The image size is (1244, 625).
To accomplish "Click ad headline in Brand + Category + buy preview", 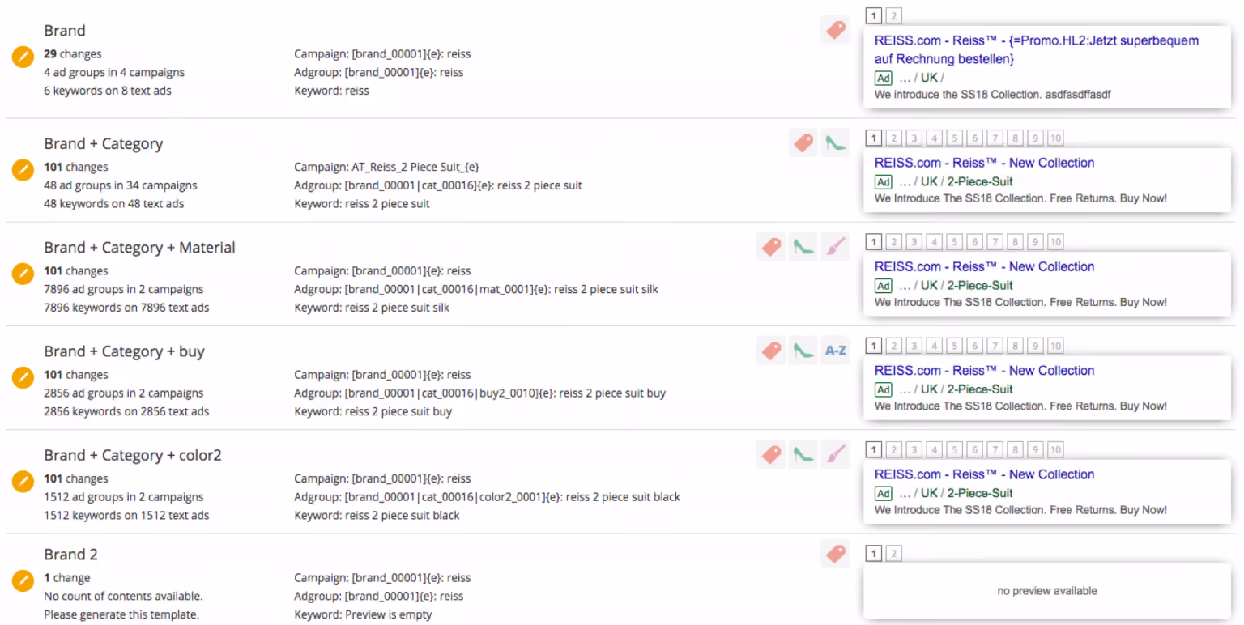I will tap(984, 370).
